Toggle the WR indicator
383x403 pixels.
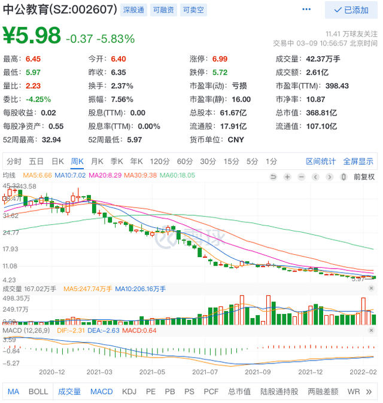(x=354, y=392)
